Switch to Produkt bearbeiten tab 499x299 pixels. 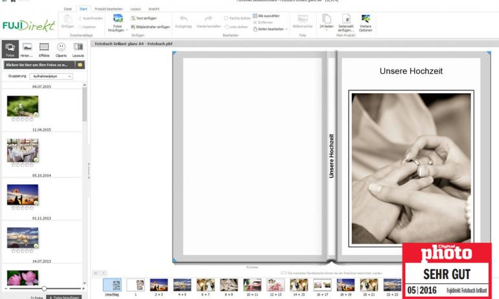click(x=108, y=9)
